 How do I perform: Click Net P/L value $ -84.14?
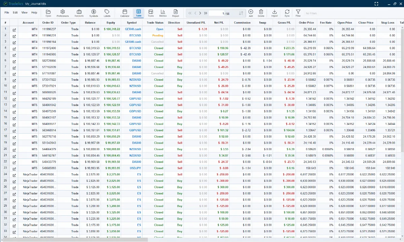tap(223, 92)
